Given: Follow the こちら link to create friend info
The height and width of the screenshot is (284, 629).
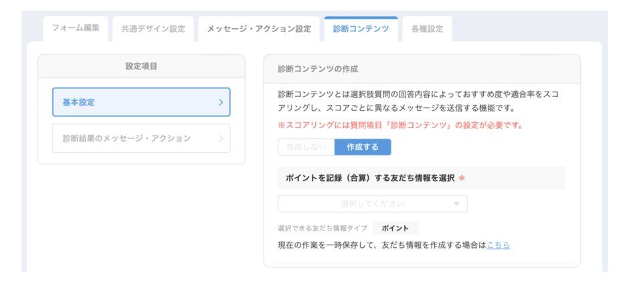Looking at the screenshot, I should click(499, 245).
